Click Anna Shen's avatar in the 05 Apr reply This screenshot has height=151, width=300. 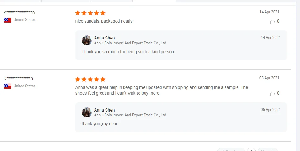coord(87,112)
